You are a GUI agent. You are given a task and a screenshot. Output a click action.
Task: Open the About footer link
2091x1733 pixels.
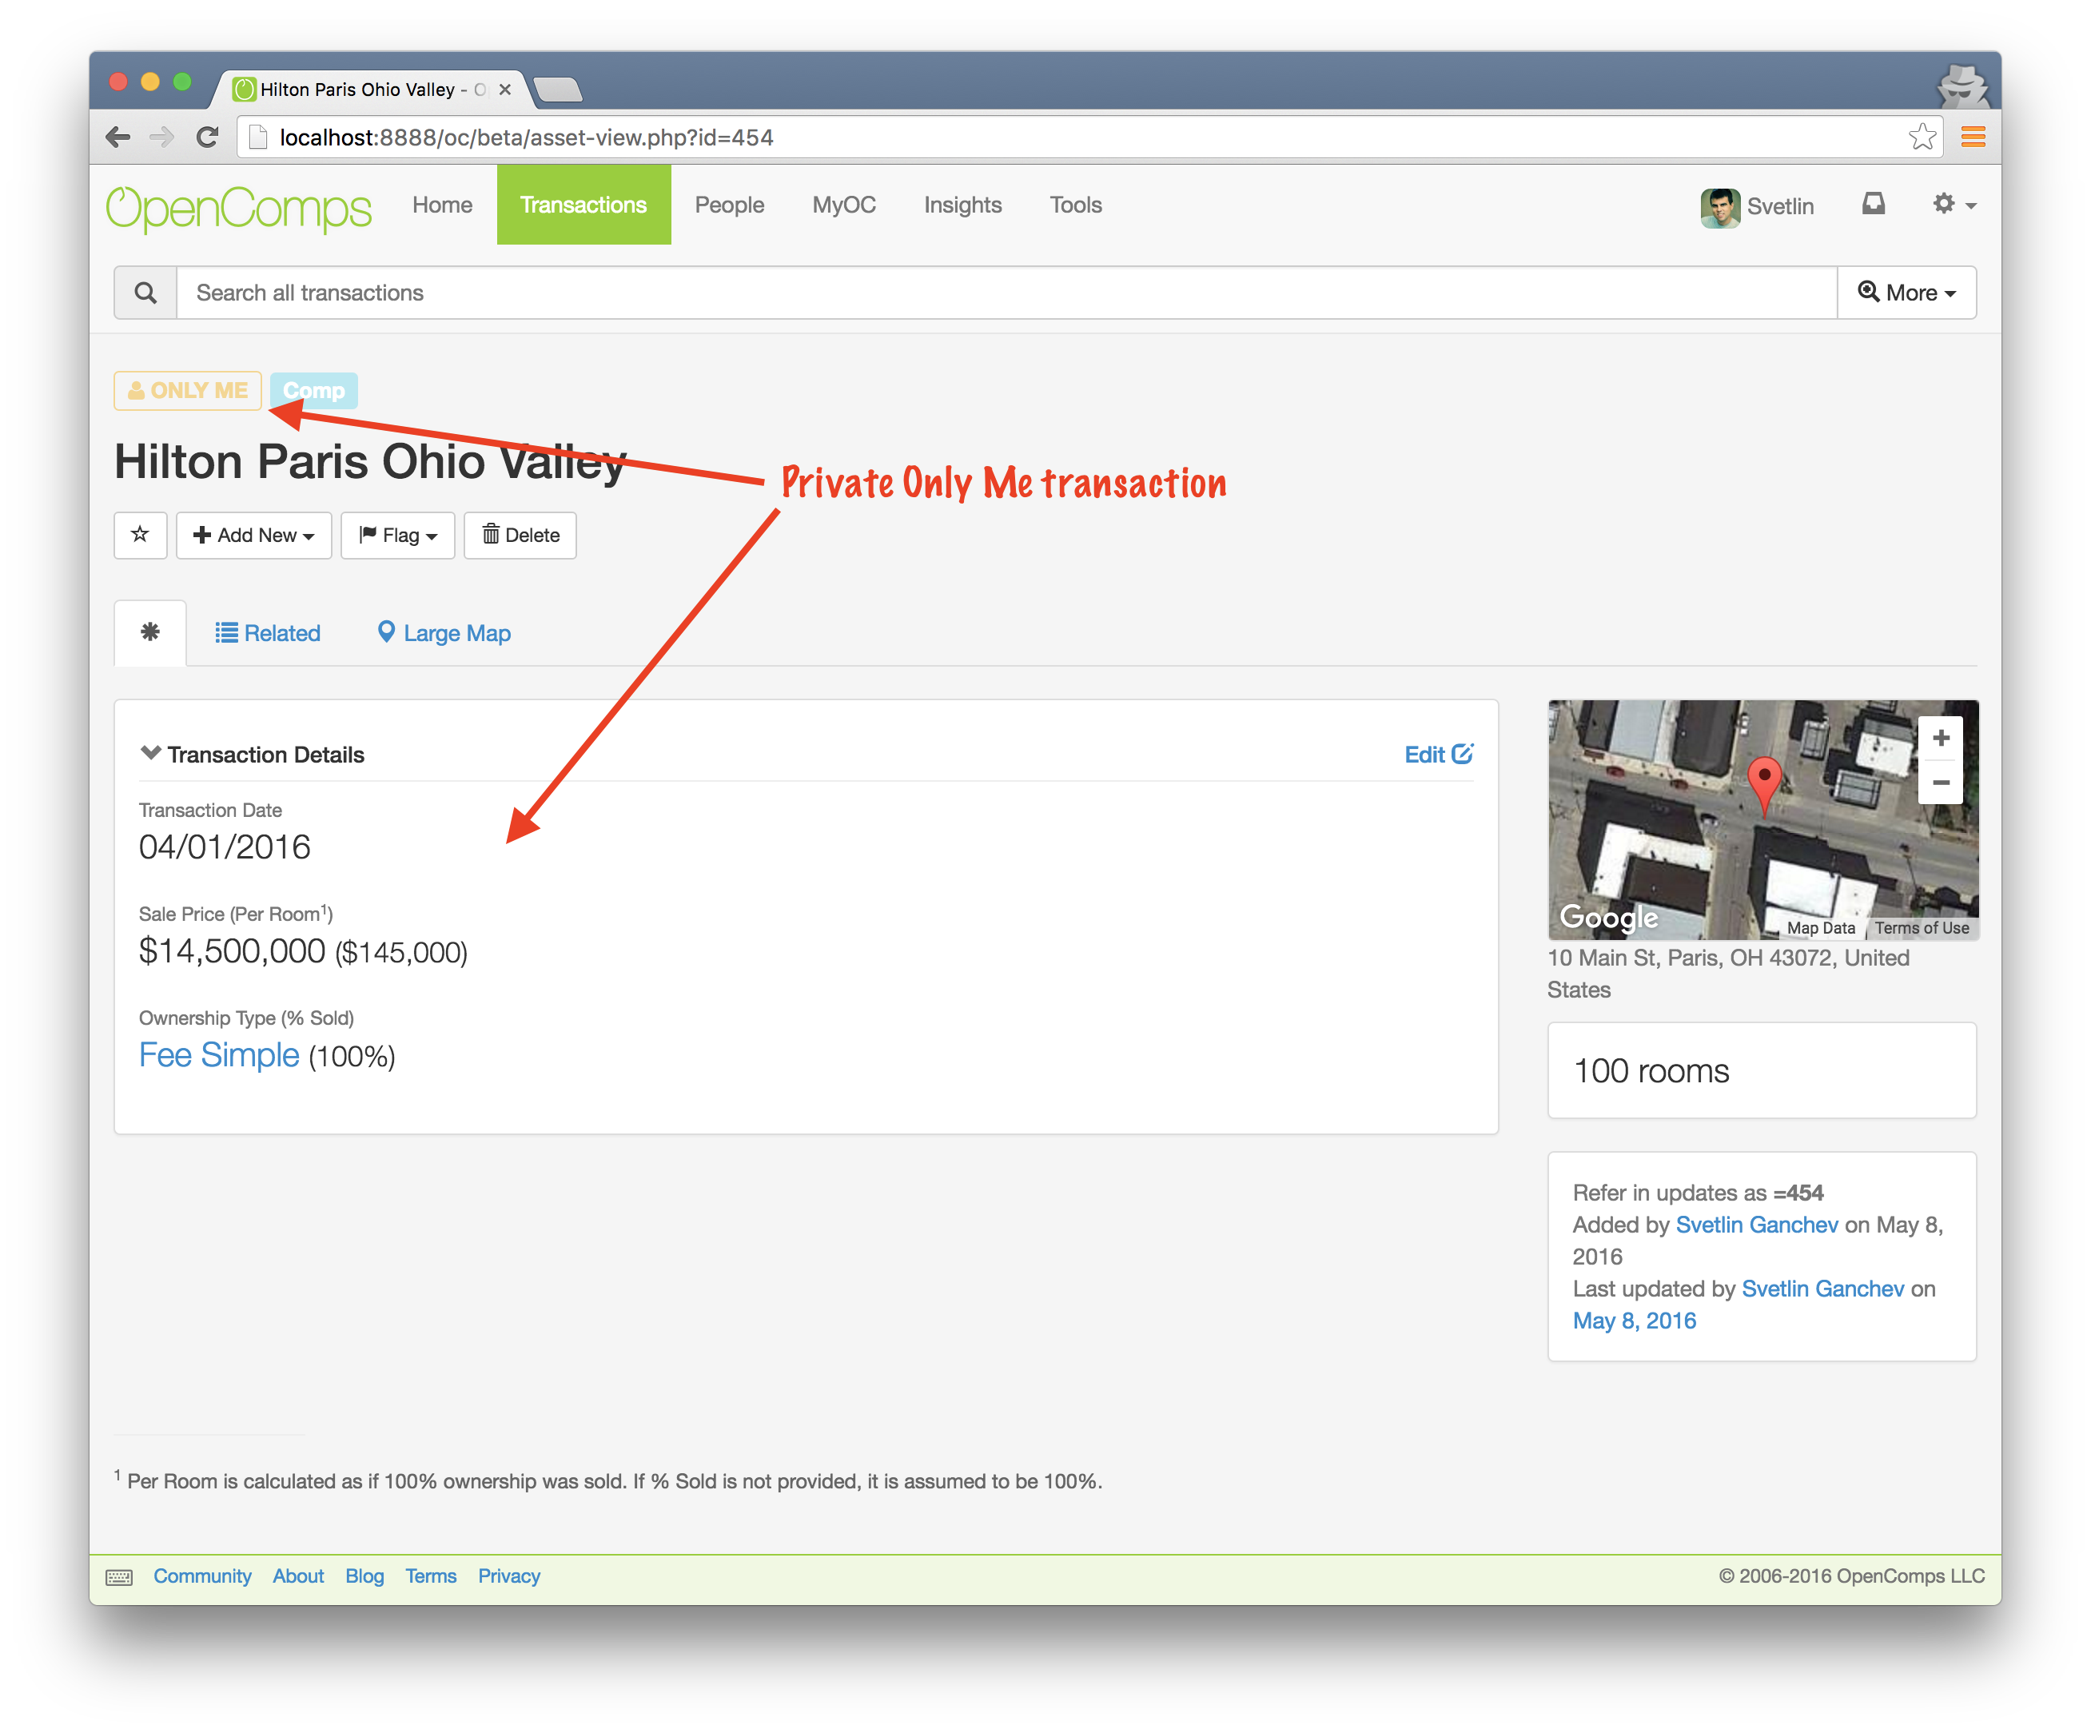click(299, 1576)
